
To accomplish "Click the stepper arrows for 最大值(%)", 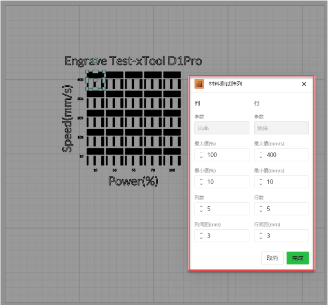I will point(201,155).
